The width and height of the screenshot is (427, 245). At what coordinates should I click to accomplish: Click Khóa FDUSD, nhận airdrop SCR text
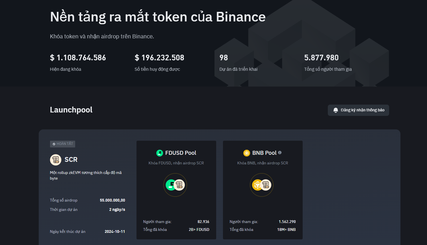(176, 163)
